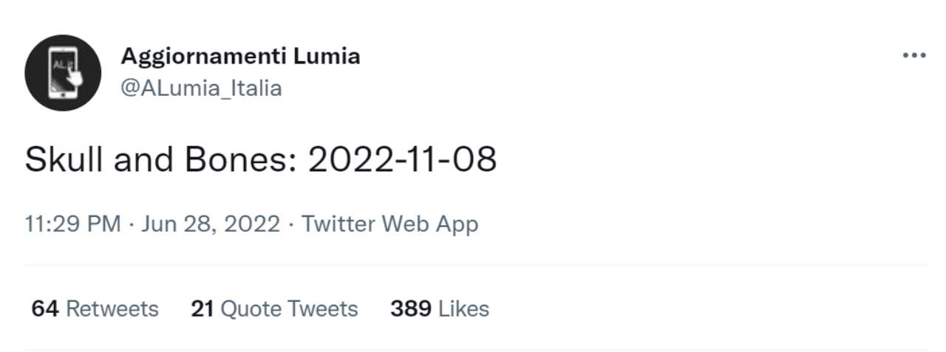Click the word "Likes" label
Viewport: 946px width, 352px height.
coord(463,308)
